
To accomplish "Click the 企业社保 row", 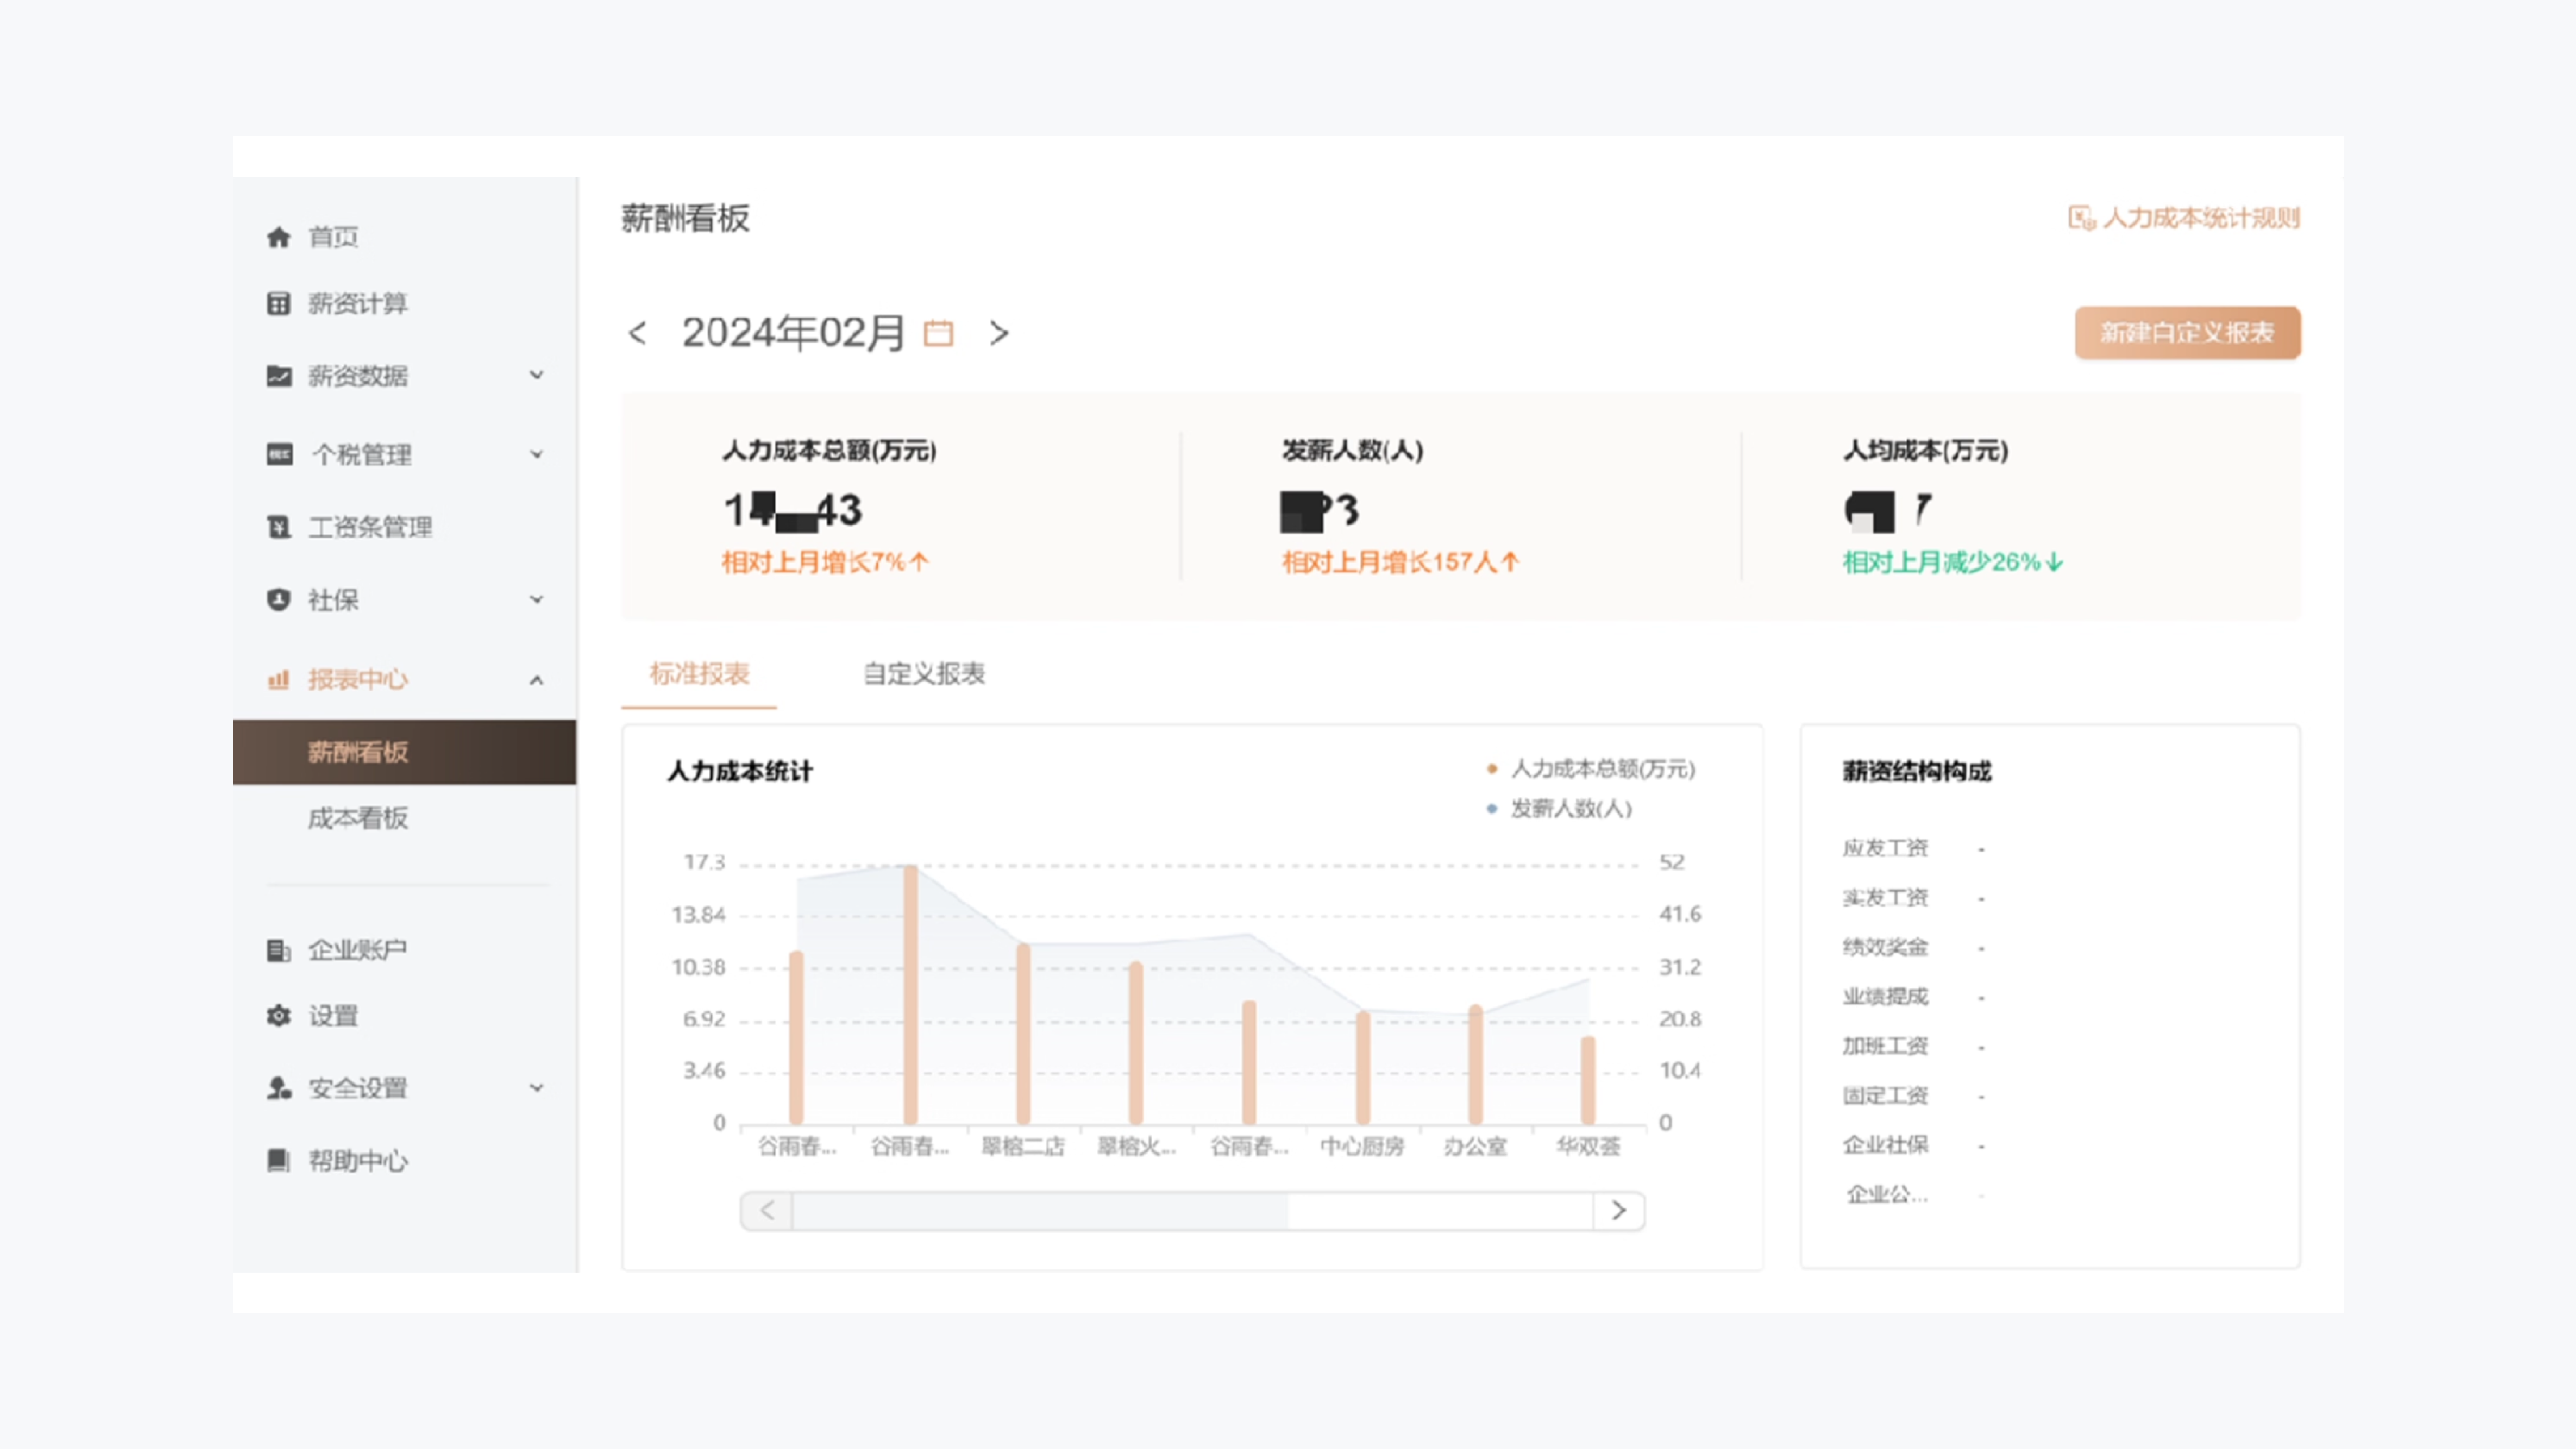I will coord(1914,1145).
